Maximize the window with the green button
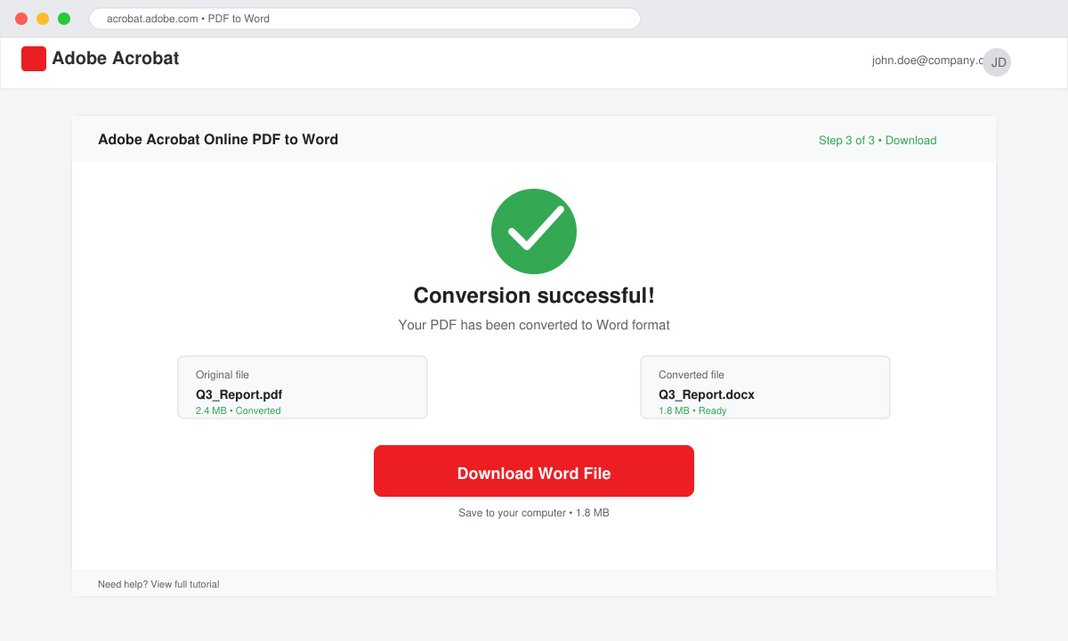The image size is (1068, 641). 64,19
